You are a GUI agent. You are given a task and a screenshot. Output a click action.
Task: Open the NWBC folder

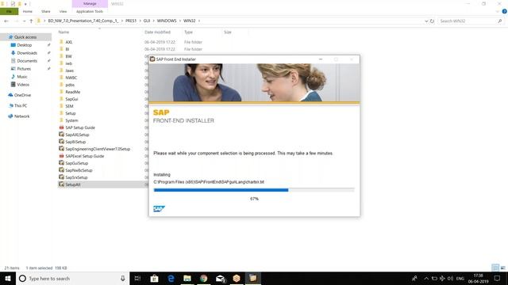71,78
